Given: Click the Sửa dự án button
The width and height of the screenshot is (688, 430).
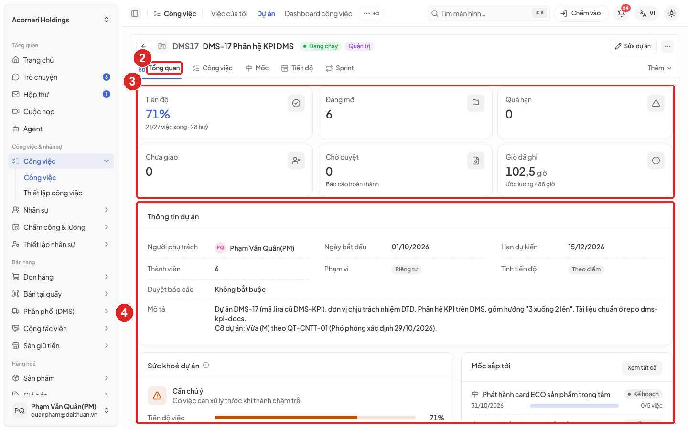Looking at the screenshot, I should coord(633,46).
